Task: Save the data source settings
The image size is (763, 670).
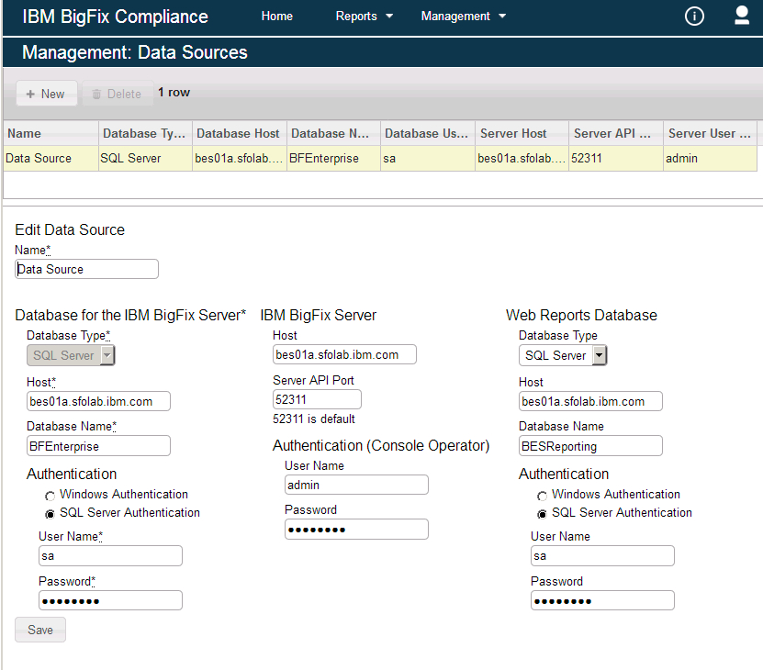Action: tap(40, 631)
